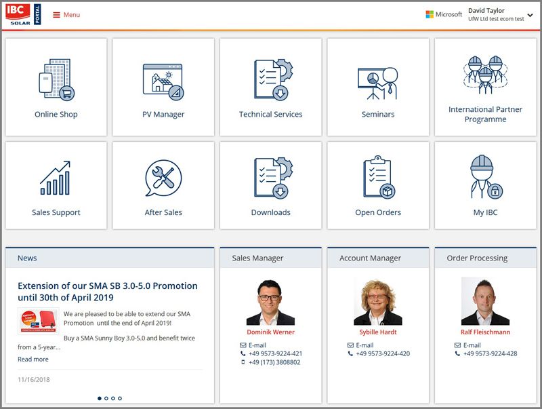Click 'UfW Ltd test ecom test' company text

(496, 19)
